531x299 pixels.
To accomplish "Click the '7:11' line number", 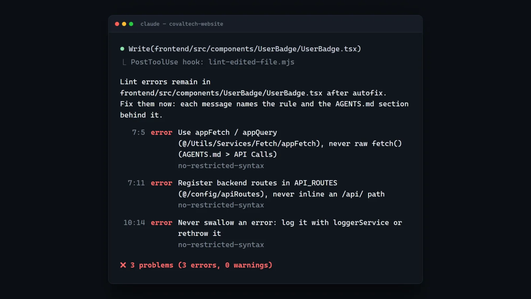I will coord(136,183).
